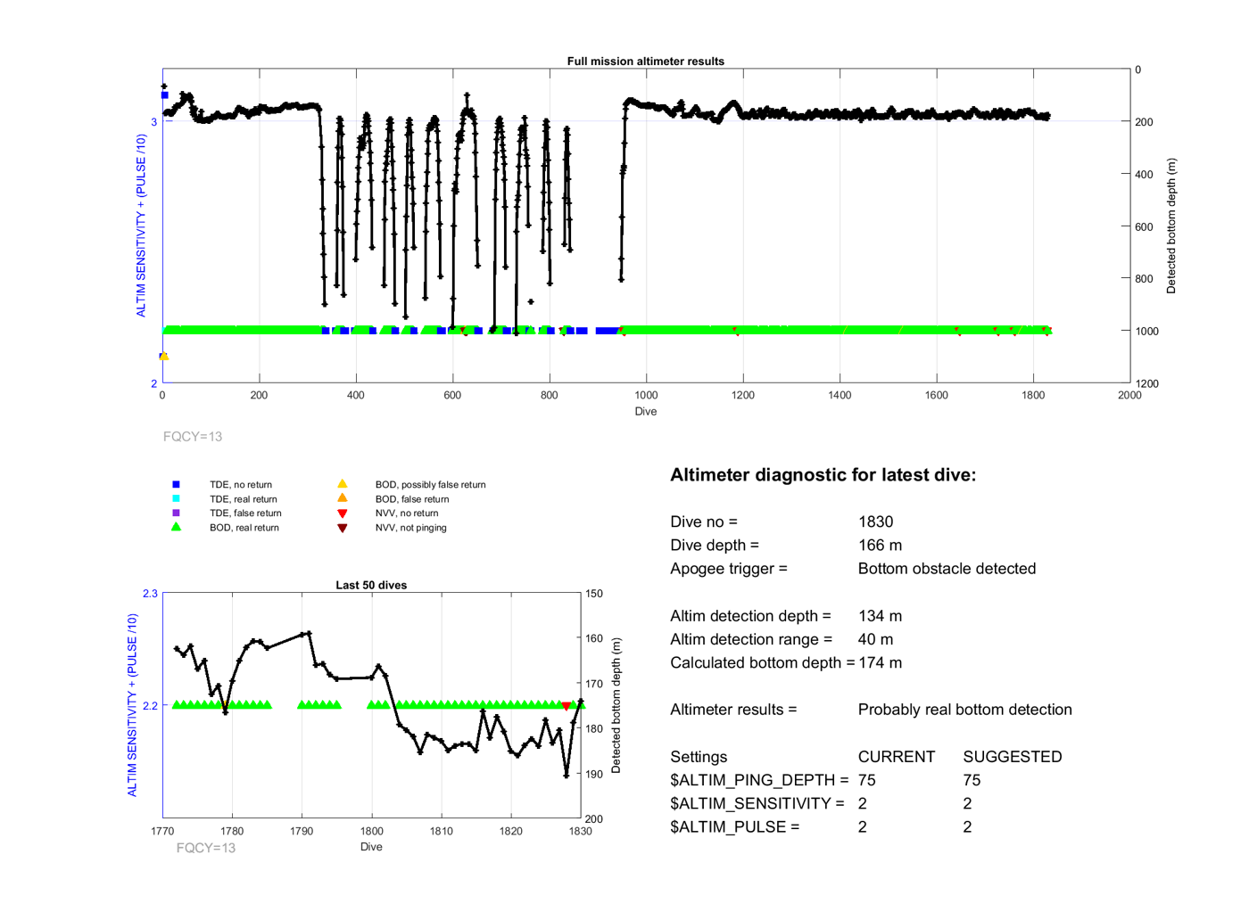Click the 'Altimeter results =' label
Screen dimensions: 1249x920
pyautogui.click(x=733, y=709)
